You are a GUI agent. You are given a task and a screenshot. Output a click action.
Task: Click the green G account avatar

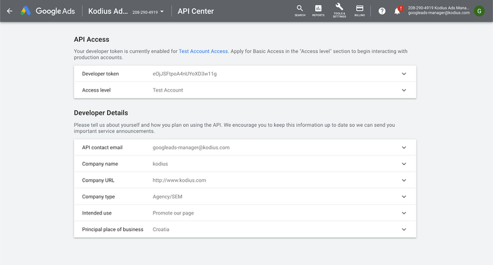coord(479,11)
